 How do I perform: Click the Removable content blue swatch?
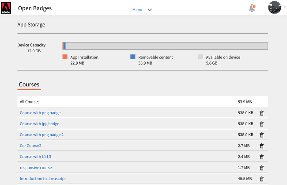click(x=132, y=57)
